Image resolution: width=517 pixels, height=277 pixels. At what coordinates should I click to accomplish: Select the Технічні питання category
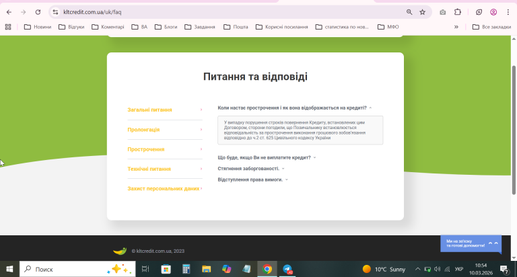(x=165, y=169)
